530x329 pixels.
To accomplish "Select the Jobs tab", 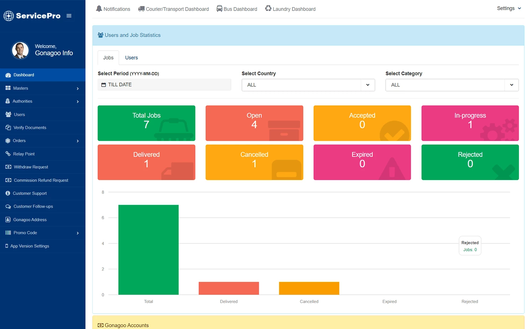I will (x=108, y=57).
